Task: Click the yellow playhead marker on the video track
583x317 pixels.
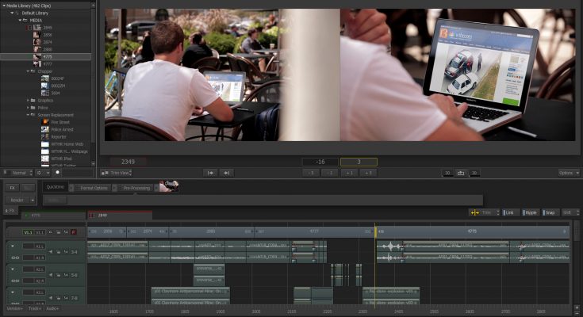Action: click(375, 231)
